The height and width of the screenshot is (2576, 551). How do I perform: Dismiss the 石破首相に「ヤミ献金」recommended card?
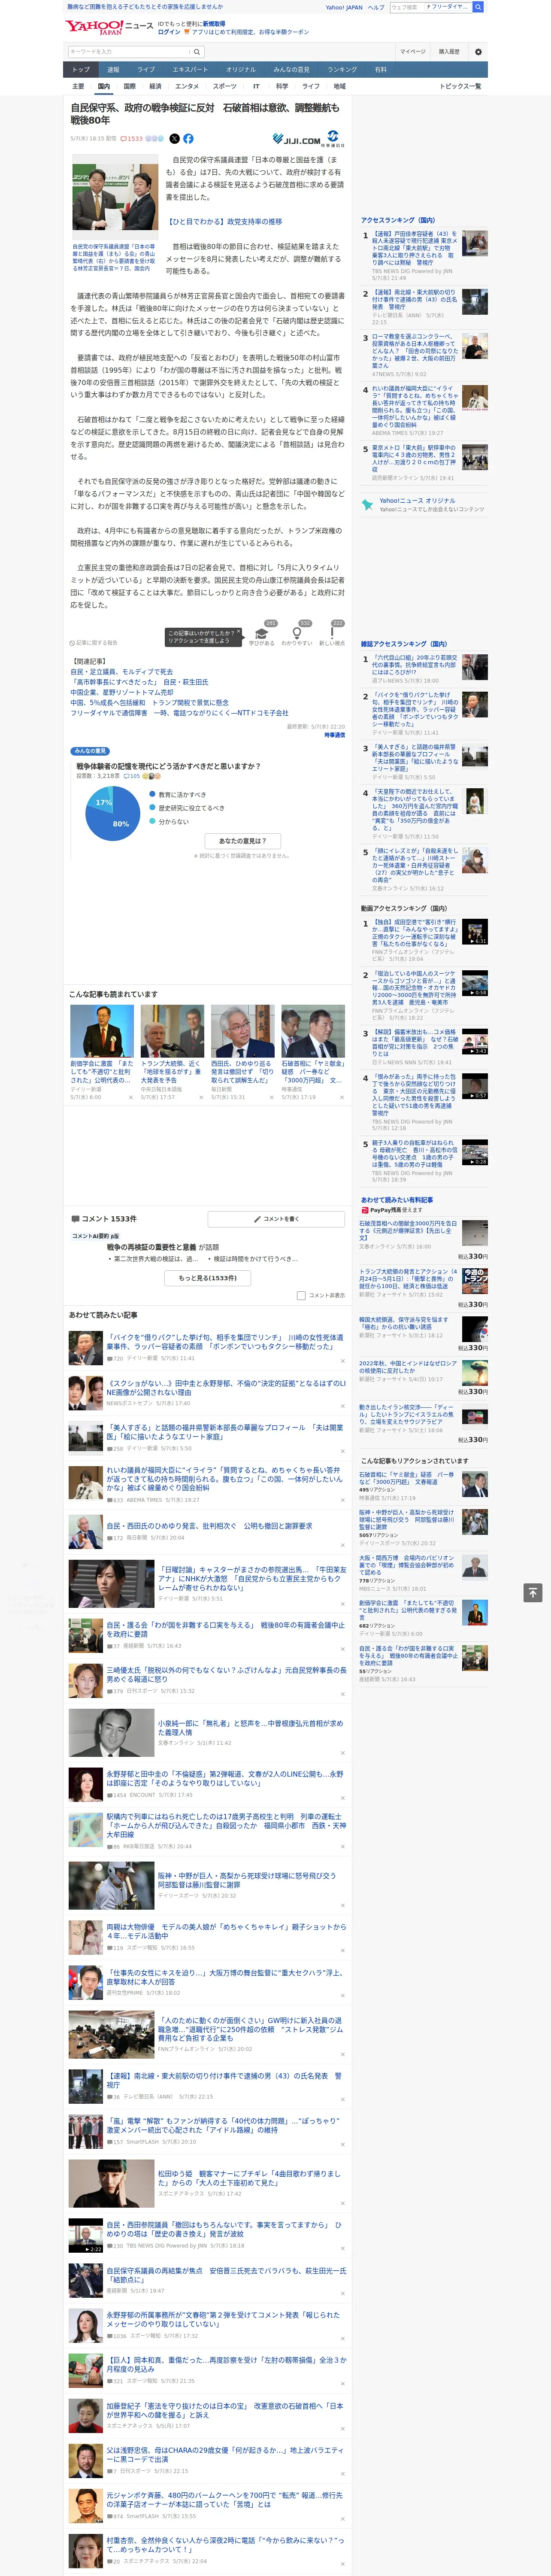[x=341, y=1097]
